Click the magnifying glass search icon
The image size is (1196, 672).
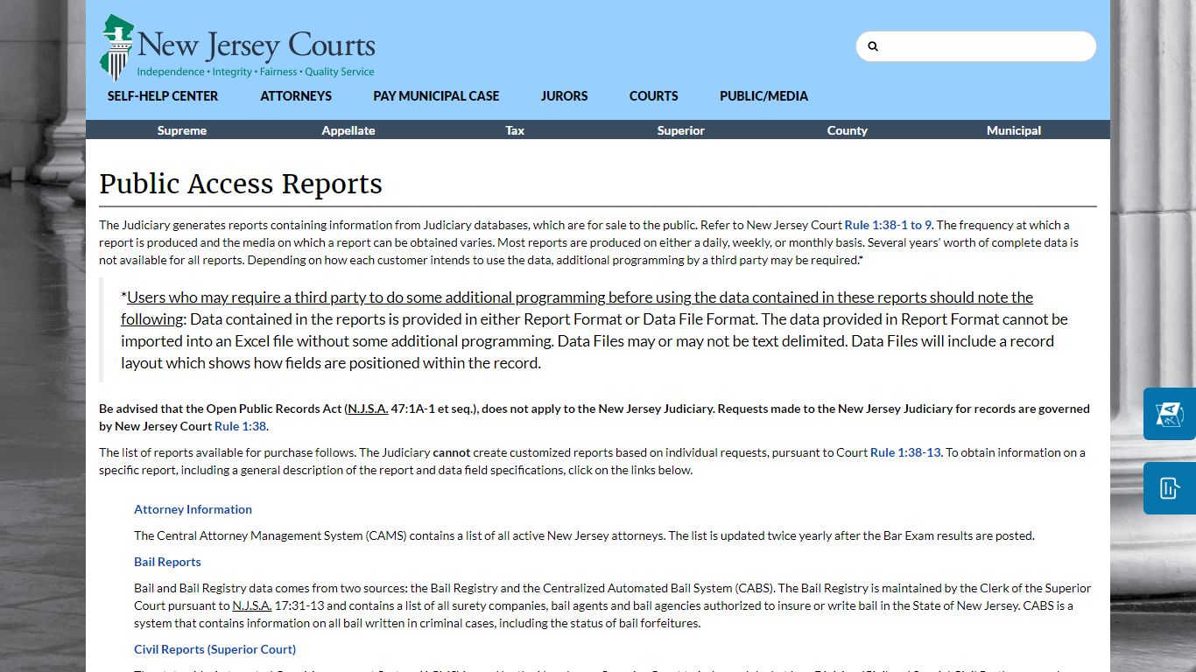tap(873, 46)
